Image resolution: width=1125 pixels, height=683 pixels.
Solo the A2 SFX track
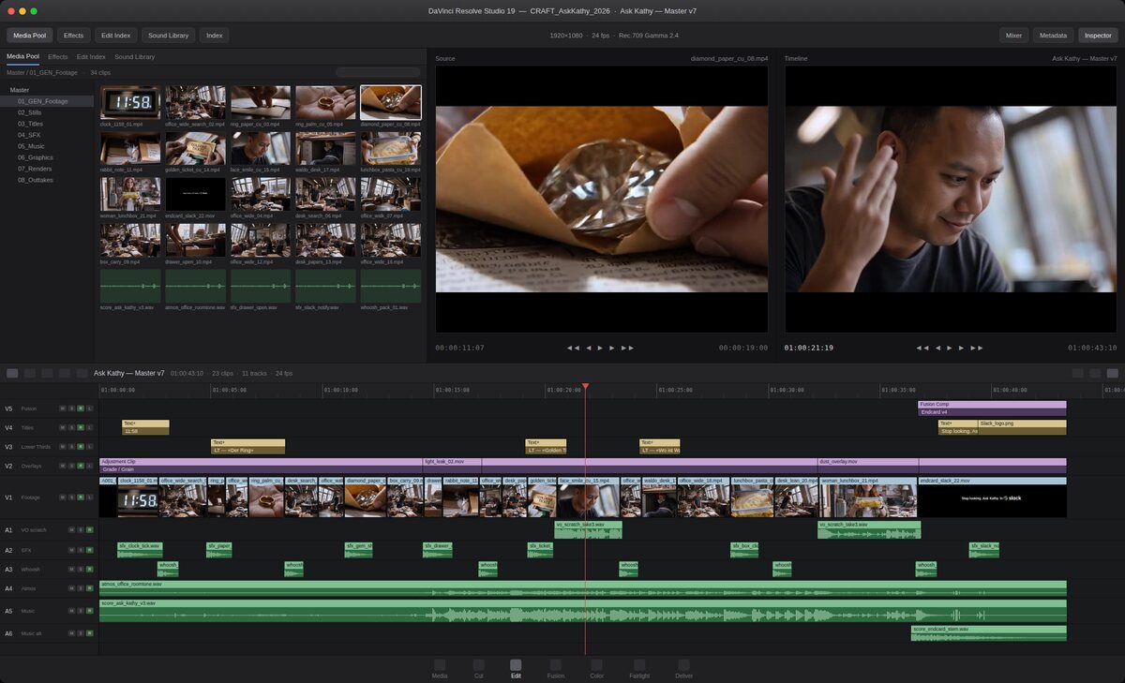pos(81,550)
